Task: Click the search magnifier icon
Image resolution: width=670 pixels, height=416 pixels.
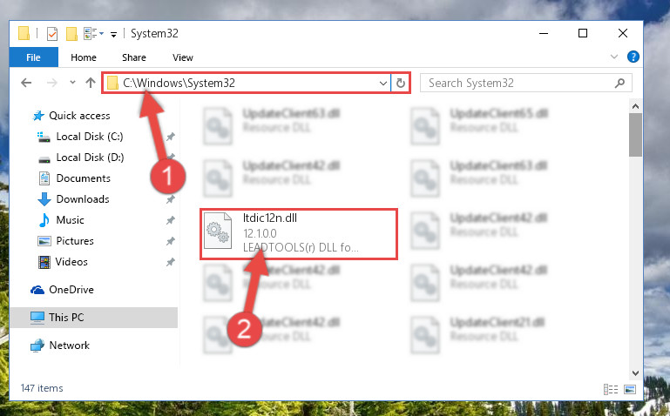Action: [x=619, y=83]
